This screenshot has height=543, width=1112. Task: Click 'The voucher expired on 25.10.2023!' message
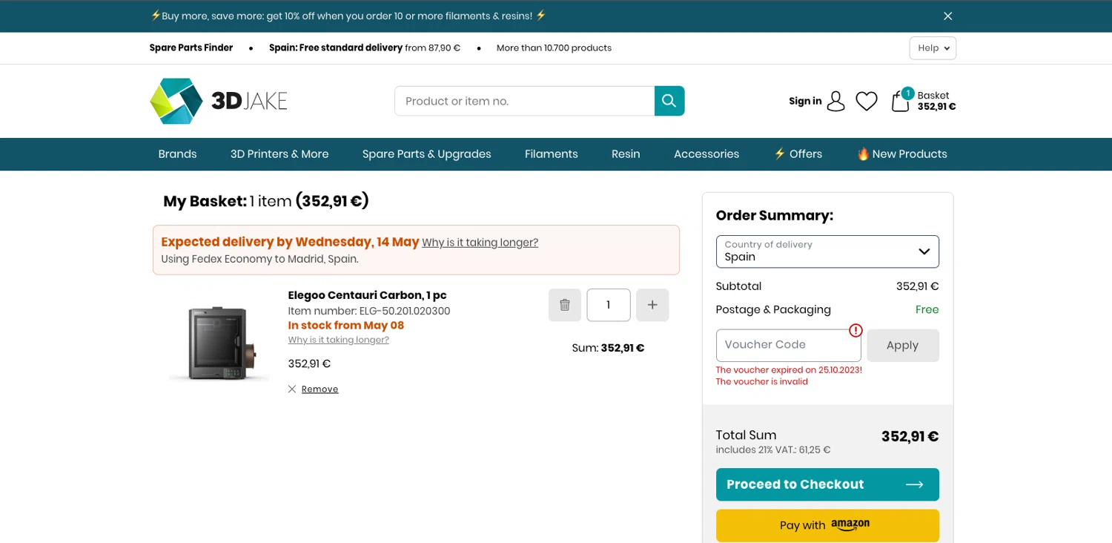click(x=789, y=369)
